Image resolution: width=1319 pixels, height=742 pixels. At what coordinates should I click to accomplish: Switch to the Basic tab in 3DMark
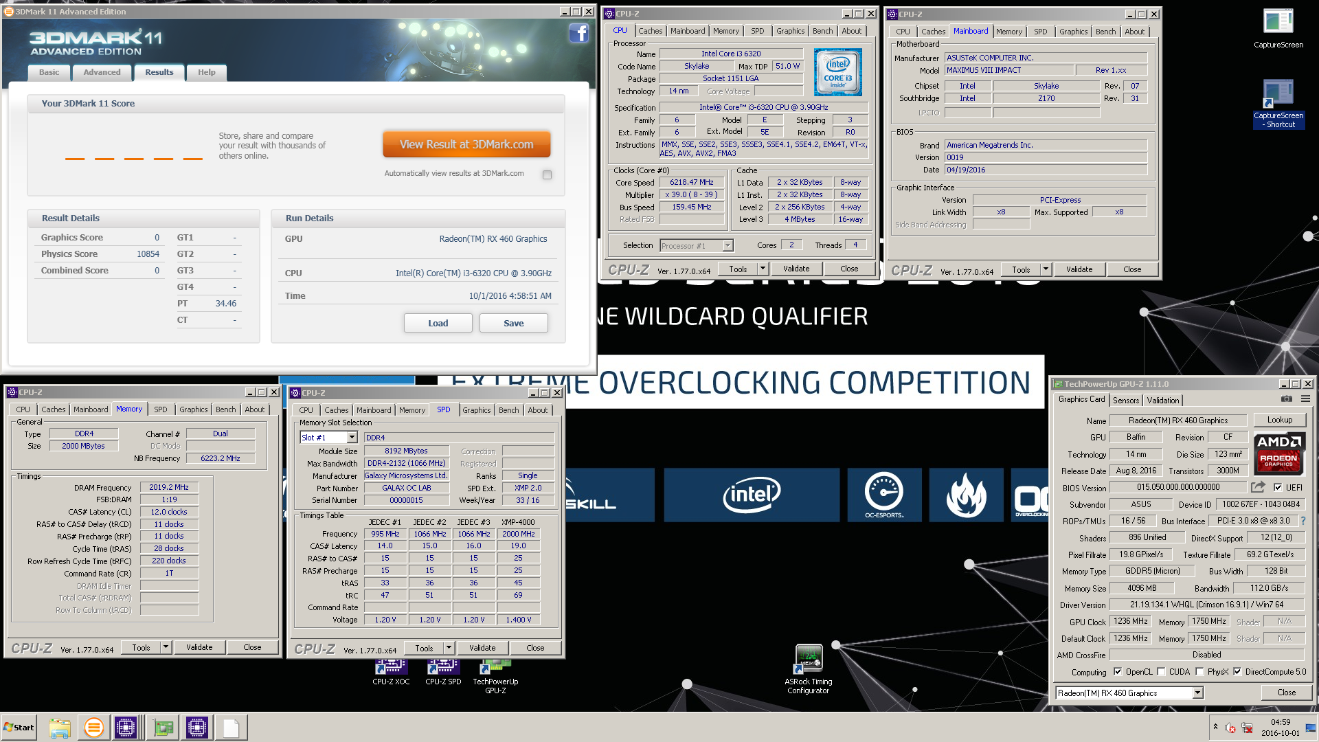[49, 72]
